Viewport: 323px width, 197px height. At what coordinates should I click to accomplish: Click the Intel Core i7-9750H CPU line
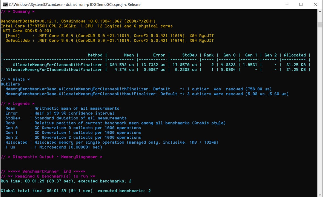[87, 26]
